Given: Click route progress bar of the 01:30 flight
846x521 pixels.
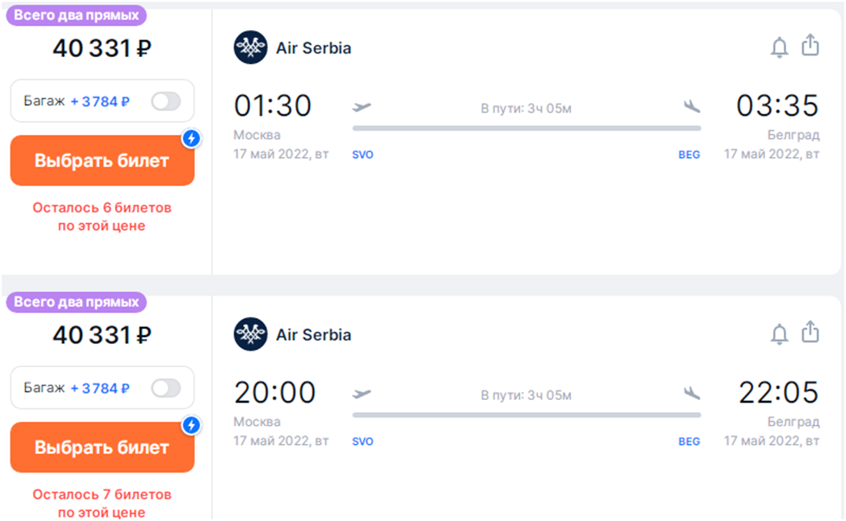Looking at the screenshot, I should (x=527, y=128).
